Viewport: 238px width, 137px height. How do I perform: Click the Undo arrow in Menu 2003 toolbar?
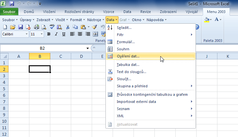[103, 27]
